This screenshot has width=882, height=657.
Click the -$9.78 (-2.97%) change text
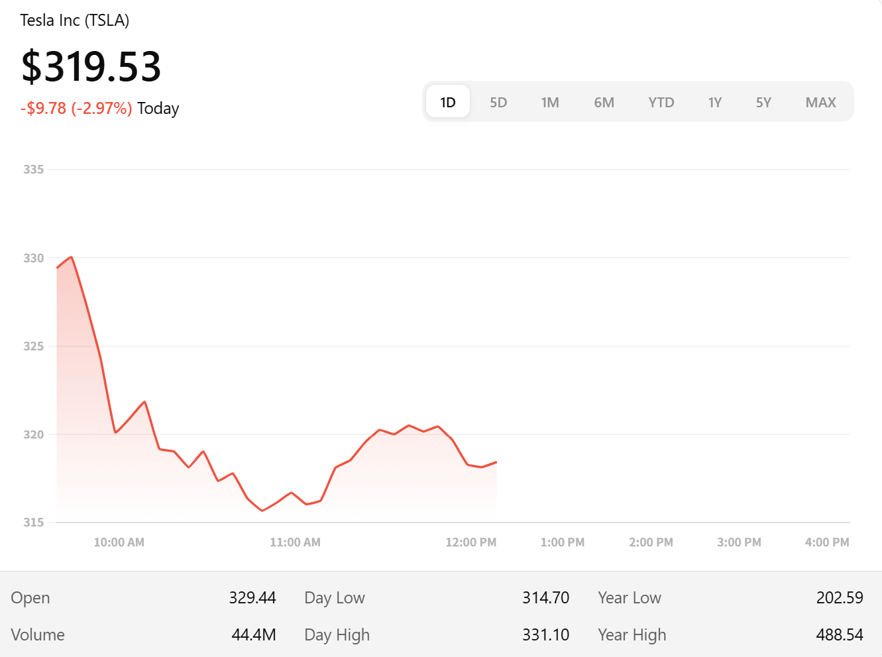pyautogui.click(x=76, y=108)
